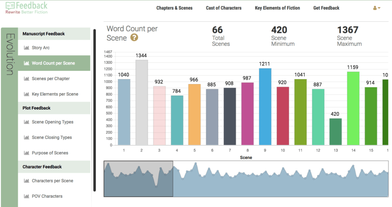The width and height of the screenshot is (392, 207).
Task: Click chart icon beside Story Arc
Action: coord(26,48)
